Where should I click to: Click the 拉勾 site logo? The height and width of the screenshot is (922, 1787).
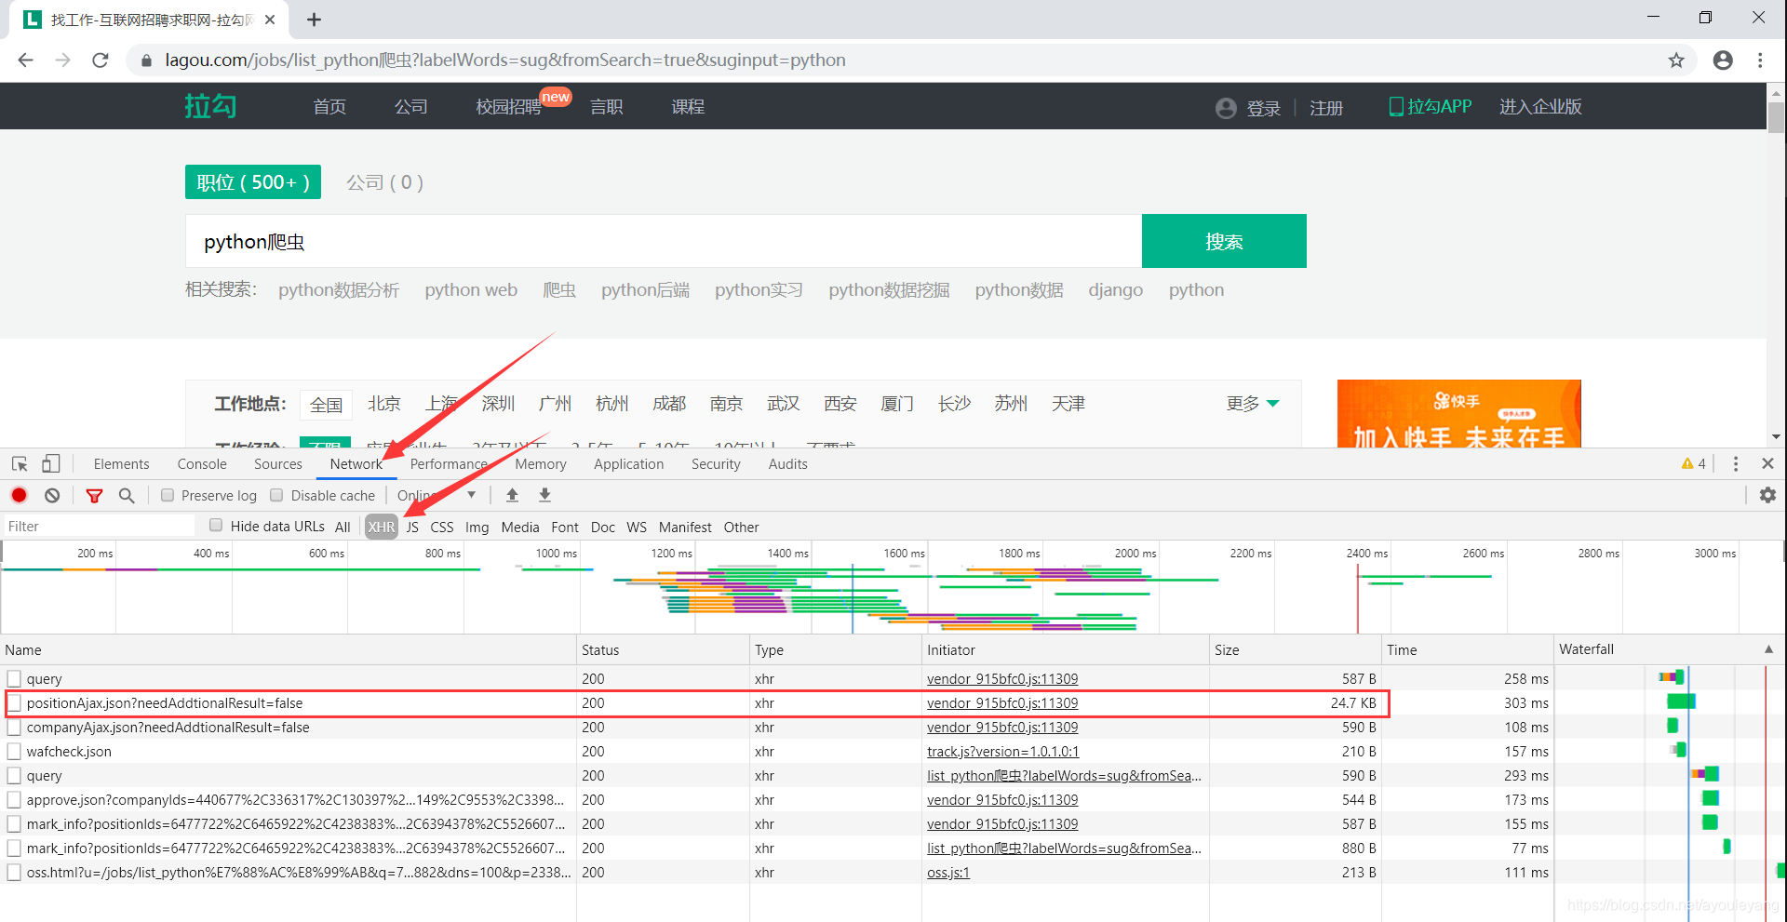210,106
